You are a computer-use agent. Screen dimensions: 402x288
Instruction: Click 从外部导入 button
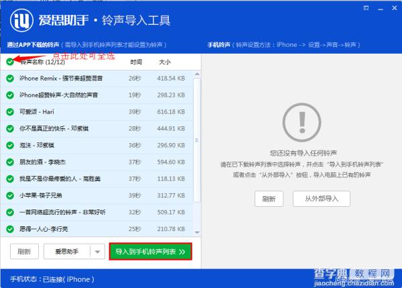tap(322, 199)
